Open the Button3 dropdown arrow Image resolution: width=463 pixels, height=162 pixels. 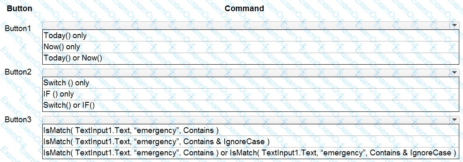tap(455, 120)
